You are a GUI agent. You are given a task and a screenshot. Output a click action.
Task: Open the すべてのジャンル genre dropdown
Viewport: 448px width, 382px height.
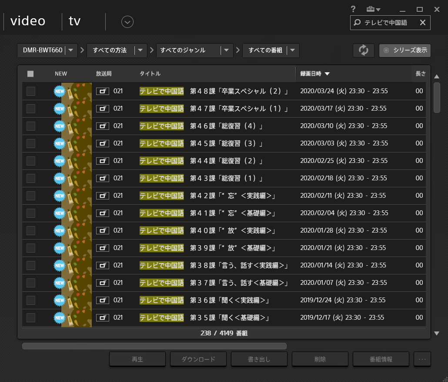(x=226, y=51)
